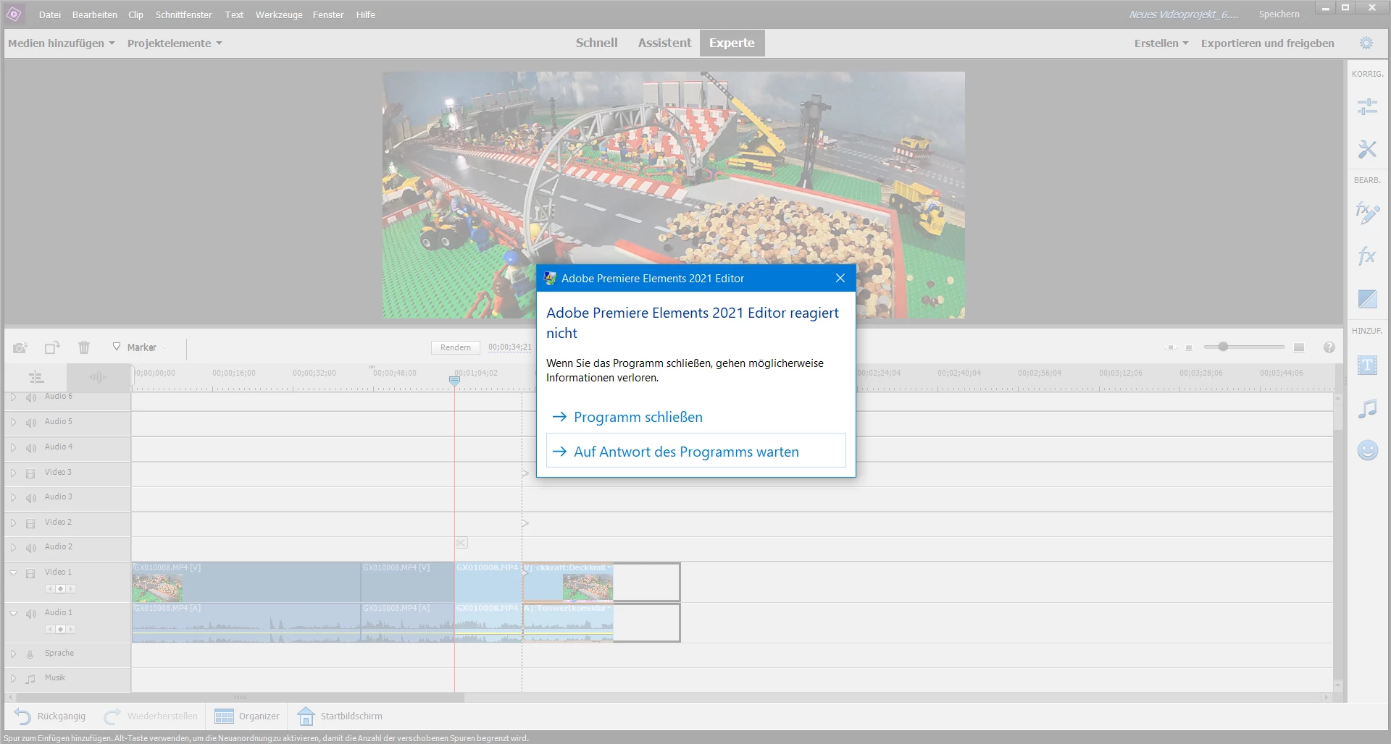Viewport: 1391px width, 744px height.
Task: Expand the Audio 5 track
Action: 13,422
